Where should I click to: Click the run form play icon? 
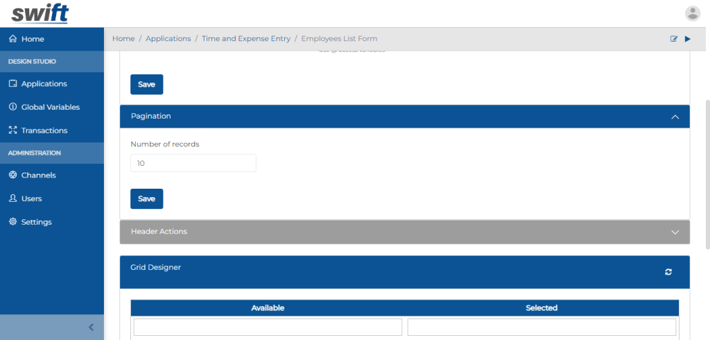(688, 39)
